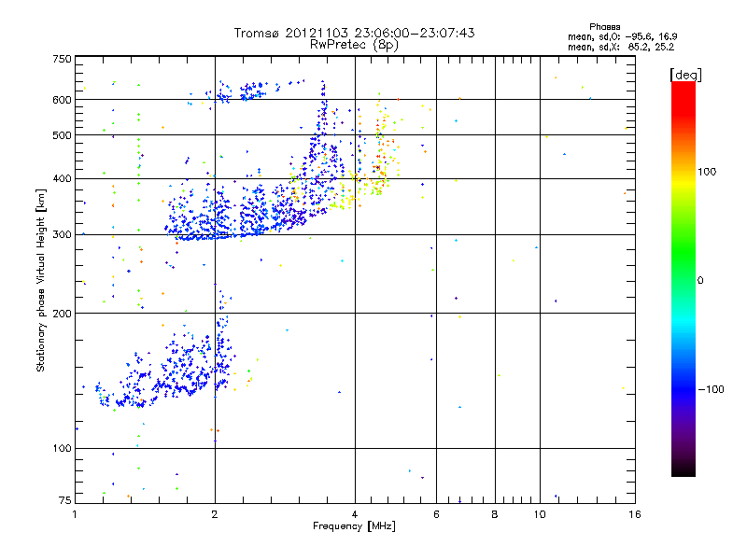The image size is (747, 560).
Task: Click the x-axis tick label '8'
Action: [x=495, y=514]
